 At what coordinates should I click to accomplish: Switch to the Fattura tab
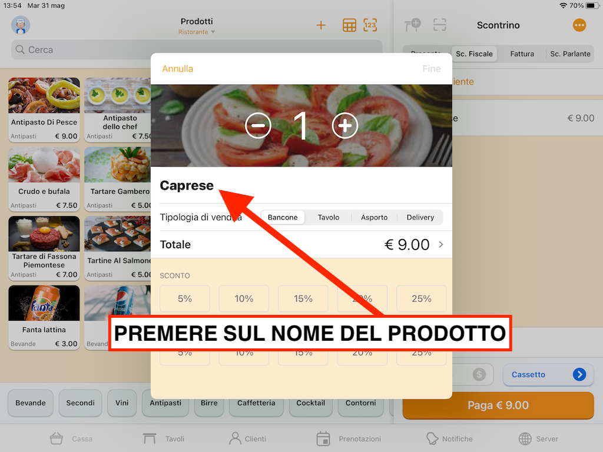click(522, 54)
